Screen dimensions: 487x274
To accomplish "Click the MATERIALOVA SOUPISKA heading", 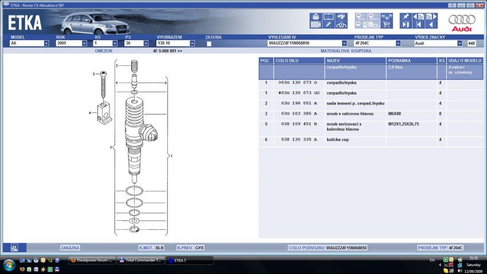I will point(345,51).
